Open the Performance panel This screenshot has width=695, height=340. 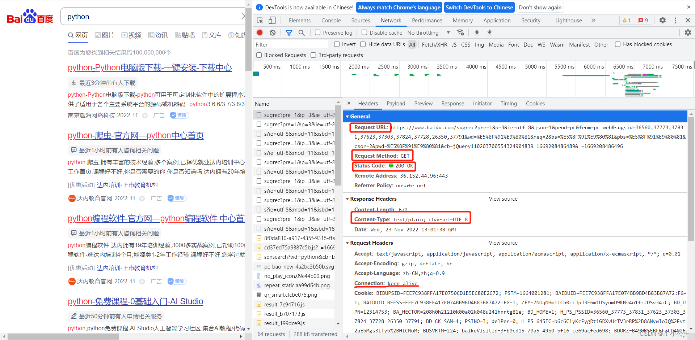point(427,21)
